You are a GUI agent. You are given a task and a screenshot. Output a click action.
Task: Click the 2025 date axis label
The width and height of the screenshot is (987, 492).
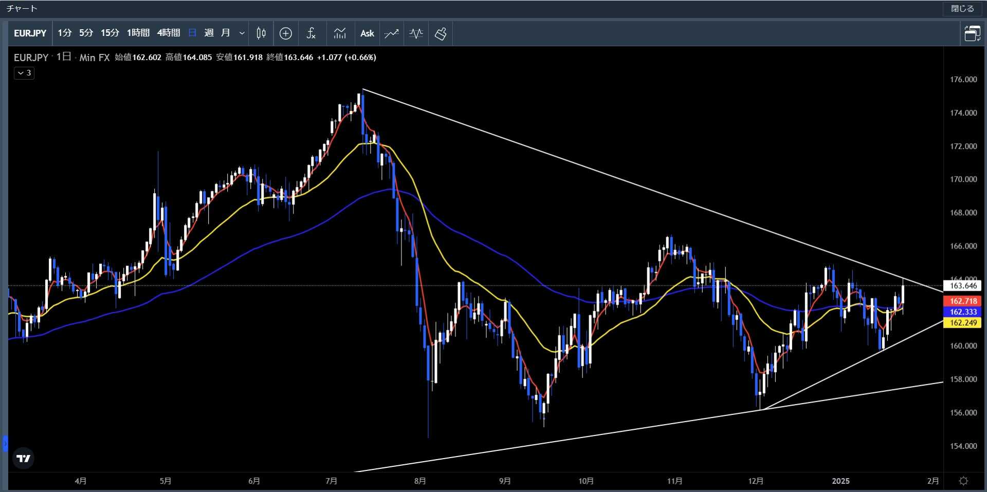[x=840, y=481]
